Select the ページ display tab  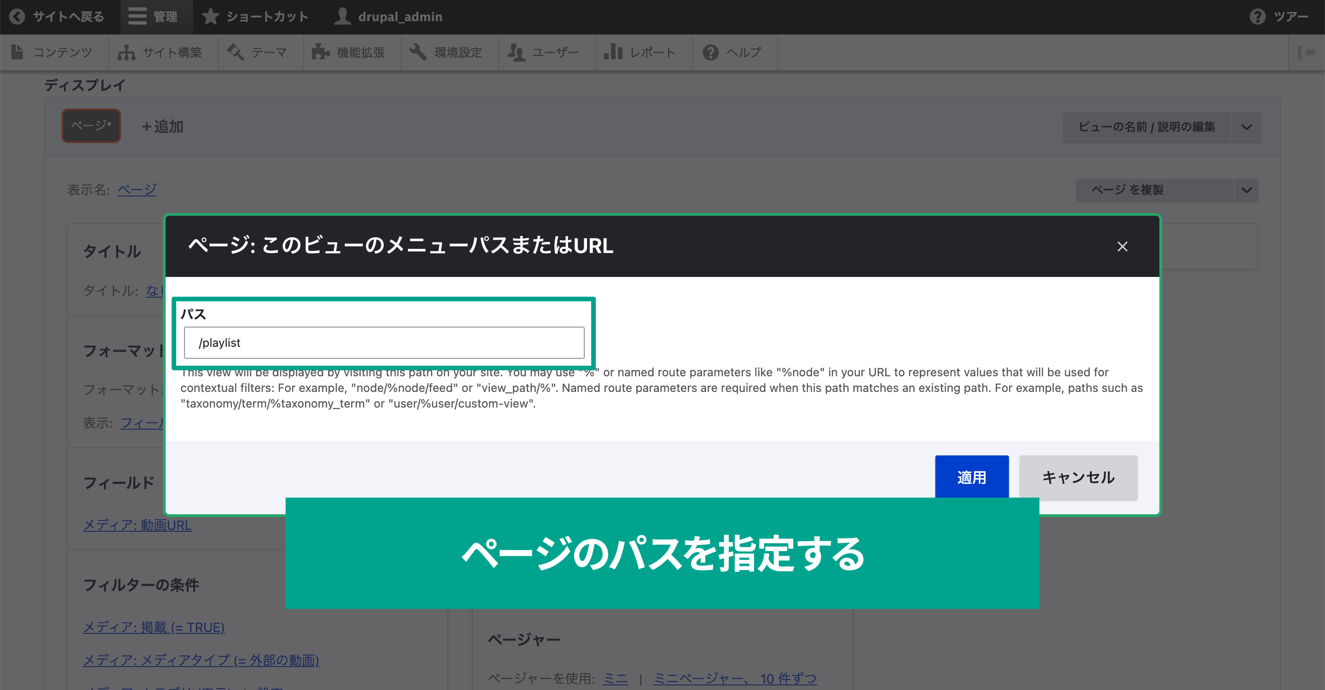(x=91, y=126)
